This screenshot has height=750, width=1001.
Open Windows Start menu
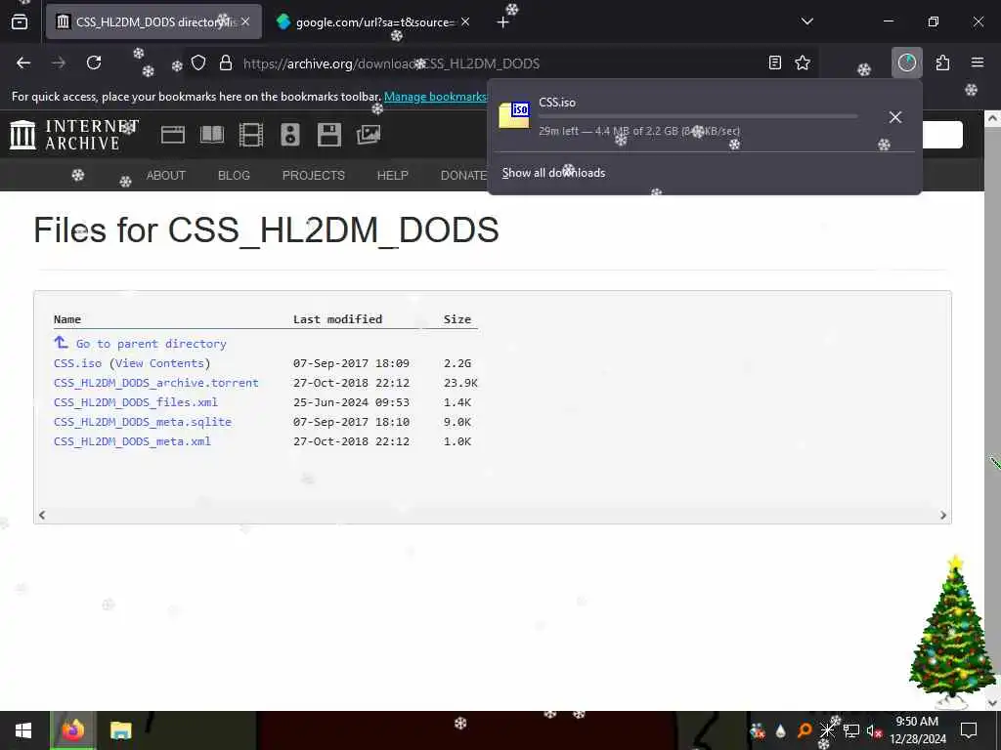coord(23,730)
